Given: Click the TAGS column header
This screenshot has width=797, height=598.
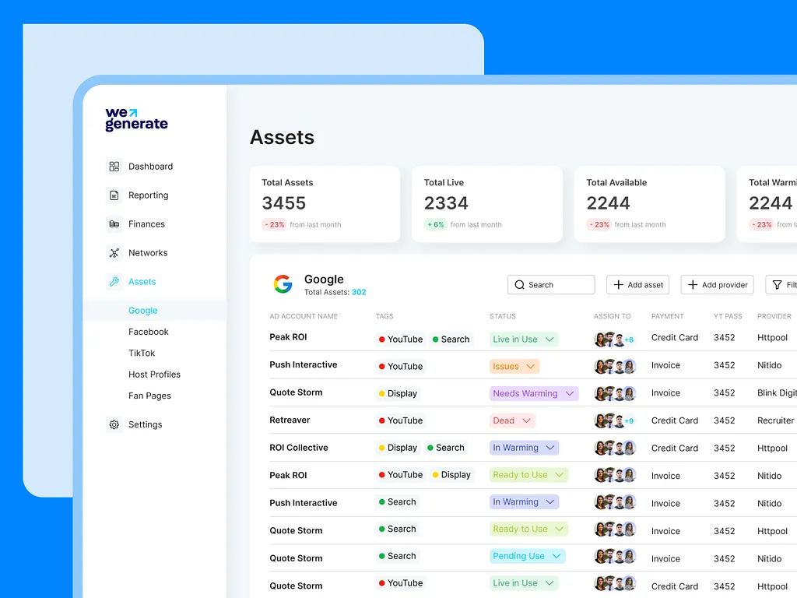Looking at the screenshot, I should tap(384, 316).
